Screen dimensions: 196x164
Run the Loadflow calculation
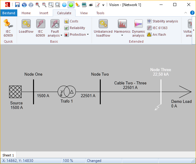(x=26, y=26)
